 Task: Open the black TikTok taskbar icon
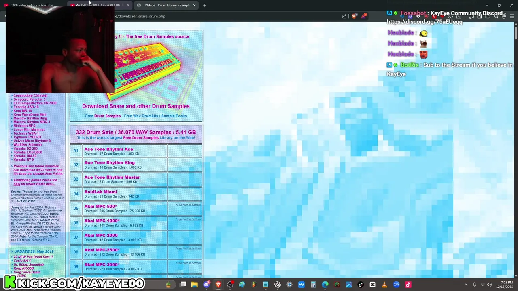[x=361, y=285]
